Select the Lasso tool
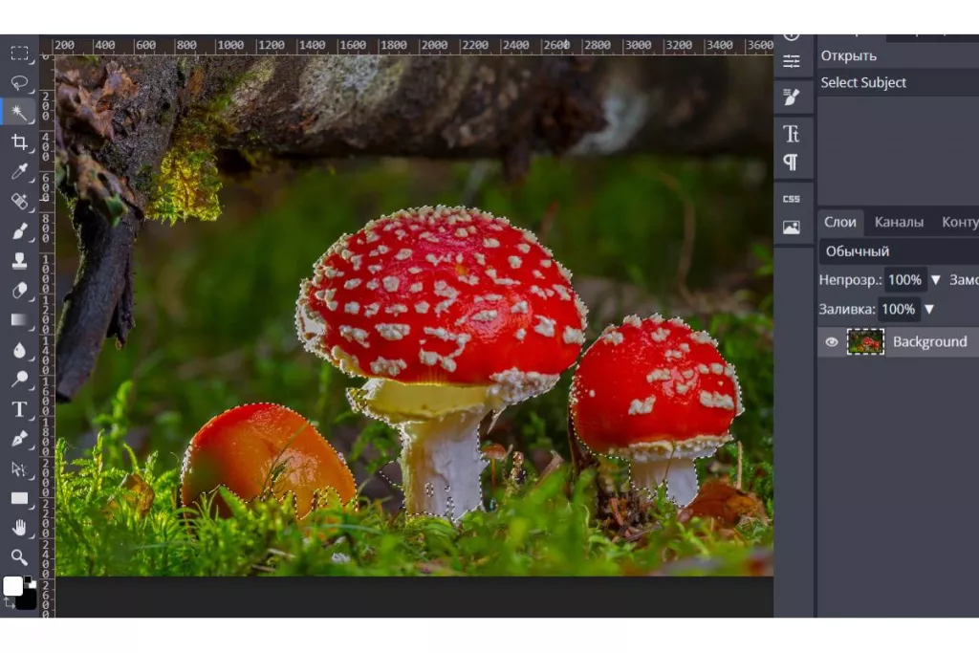This screenshot has height=653, width=979. [x=19, y=82]
